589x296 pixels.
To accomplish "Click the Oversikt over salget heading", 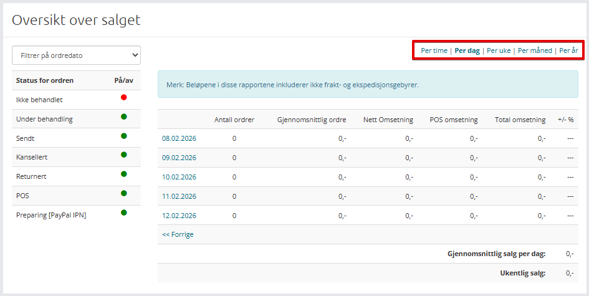I will pyautogui.click(x=76, y=20).
